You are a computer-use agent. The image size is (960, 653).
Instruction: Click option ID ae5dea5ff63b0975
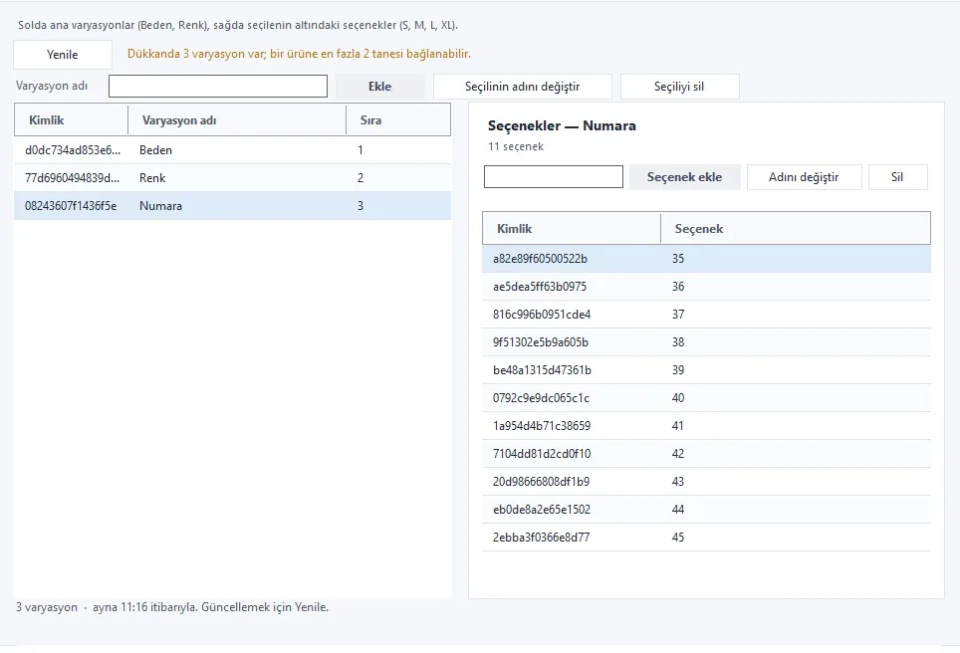point(540,287)
